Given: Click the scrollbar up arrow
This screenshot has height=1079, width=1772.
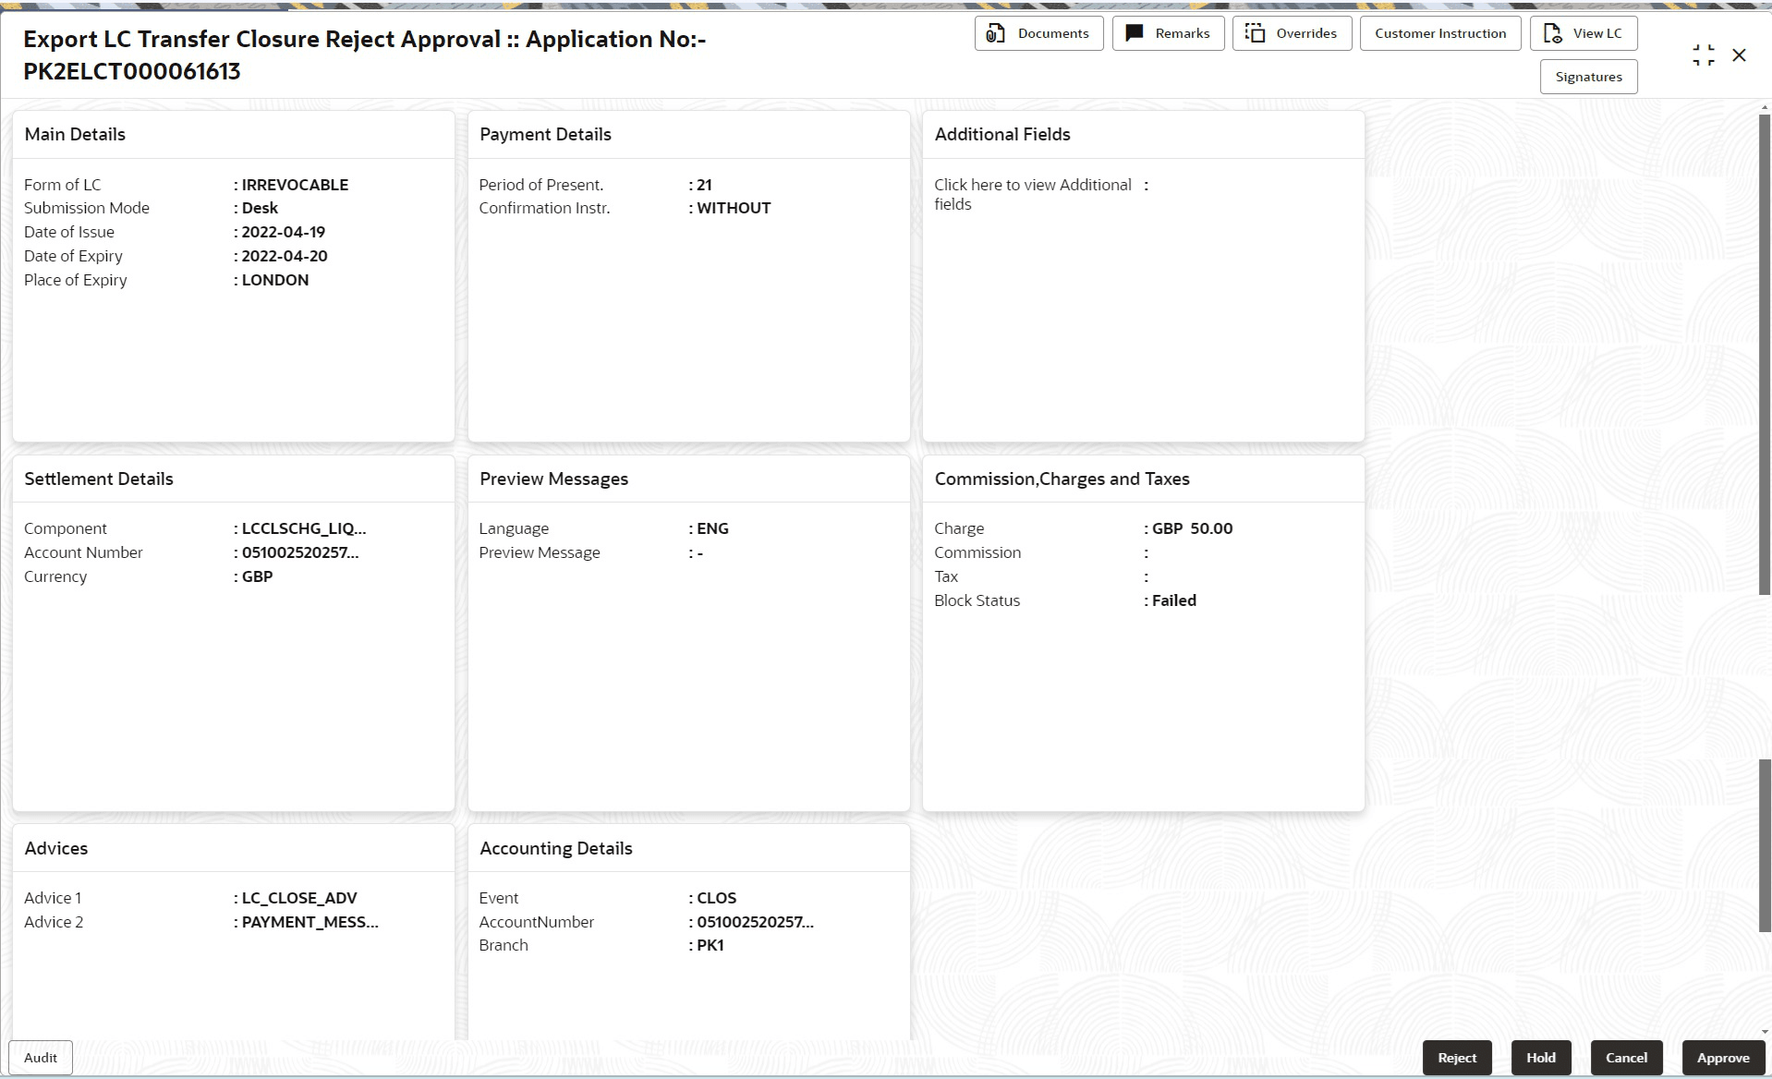Looking at the screenshot, I should tap(1765, 107).
